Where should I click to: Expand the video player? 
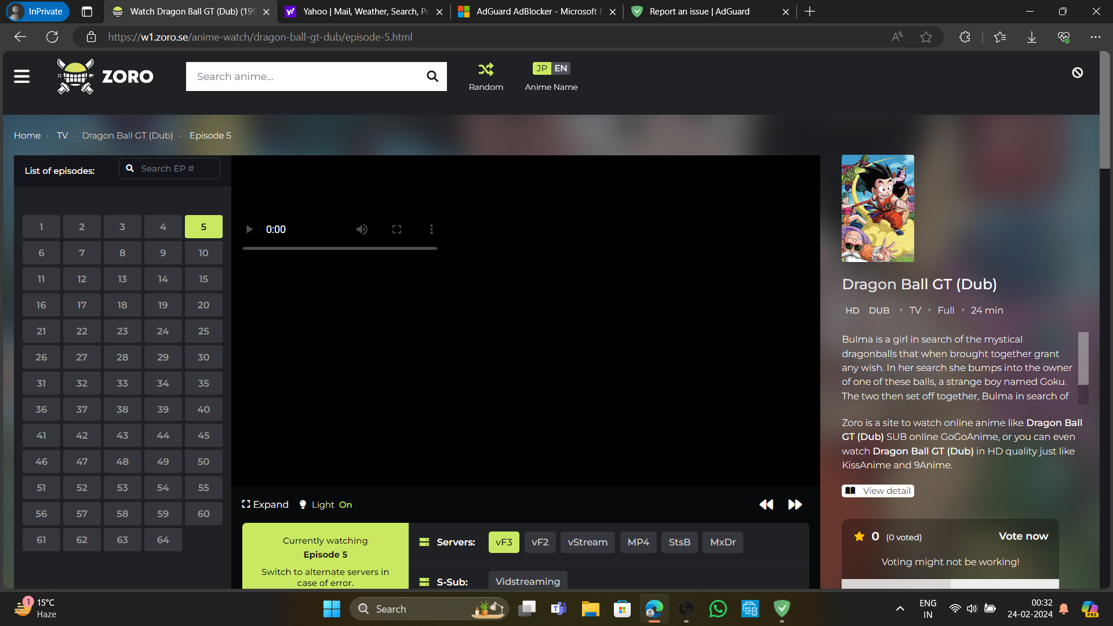(265, 505)
